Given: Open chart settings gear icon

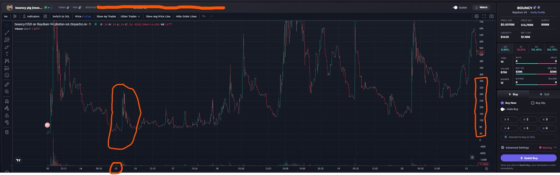Looking at the screenshot, I should 476,16.
